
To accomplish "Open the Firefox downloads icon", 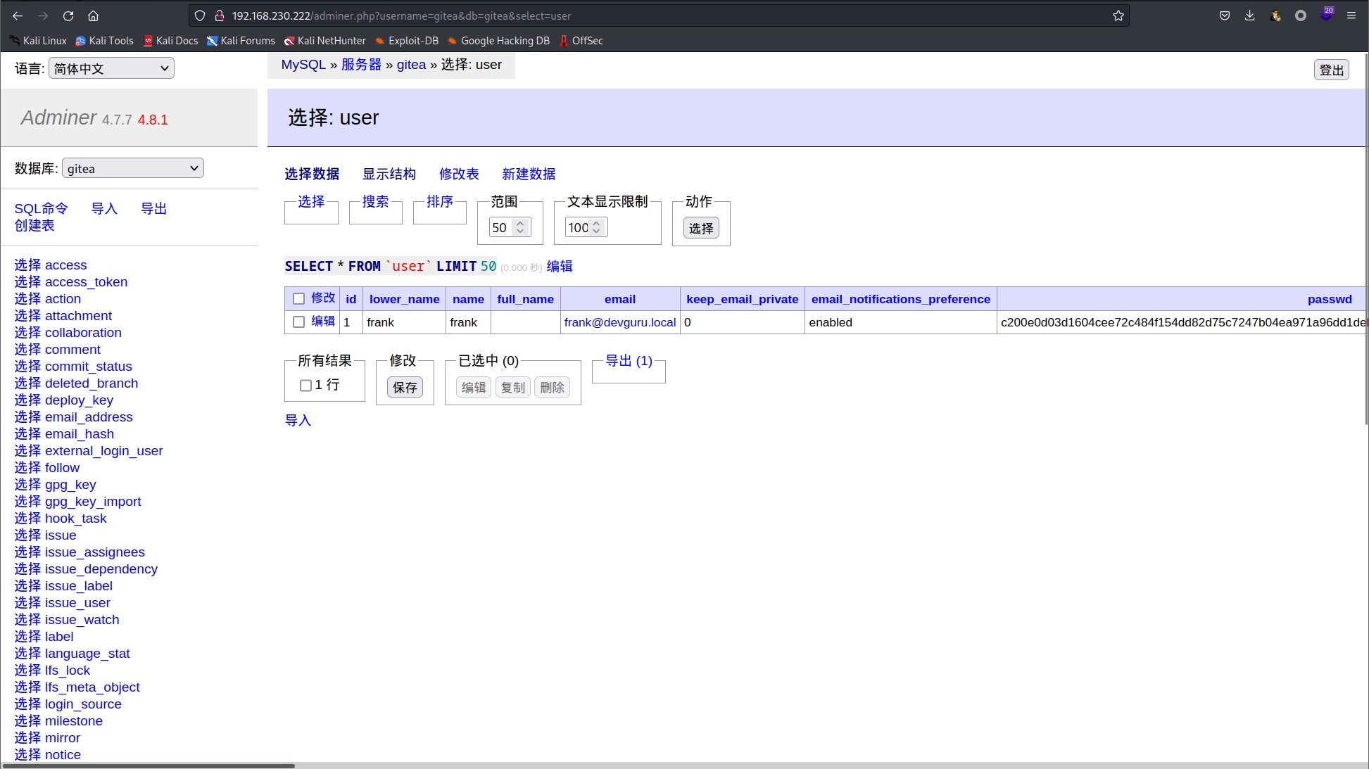I will click(1250, 15).
